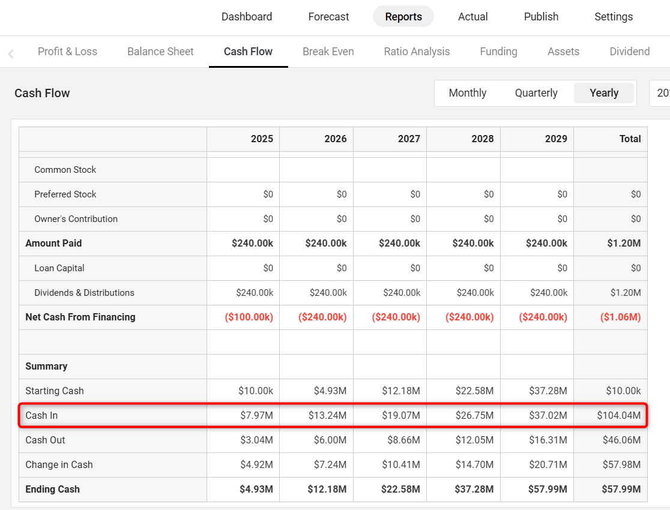This screenshot has height=510, width=670.
Task: Select the Break Even tab
Action: [x=328, y=52]
